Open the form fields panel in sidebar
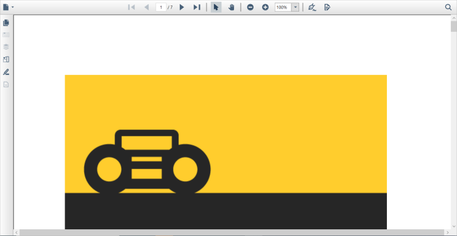This screenshot has width=457, height=236. click(6, 60)
